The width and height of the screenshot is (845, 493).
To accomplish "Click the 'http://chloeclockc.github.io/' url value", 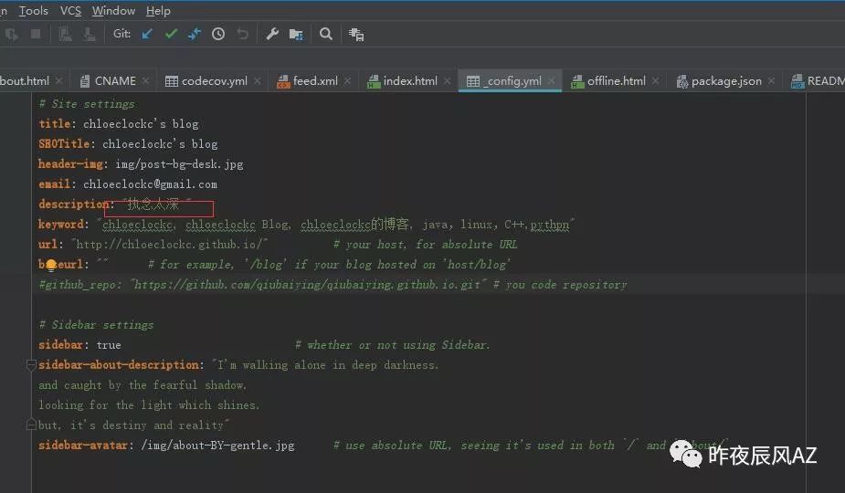I will 170,245.
